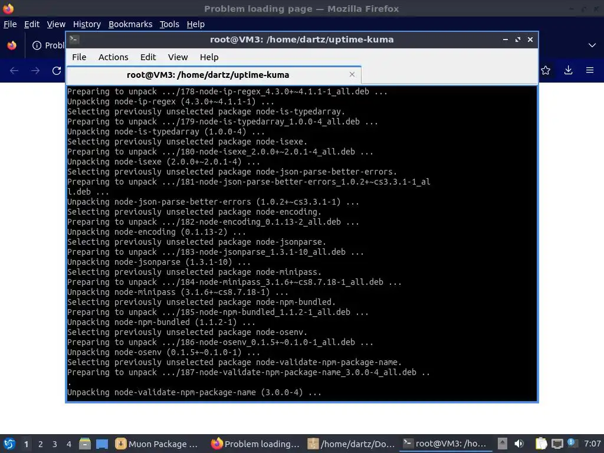Bookmark this page with the star icon
This screenshot has width=604, height=453.
coord(546,70)
